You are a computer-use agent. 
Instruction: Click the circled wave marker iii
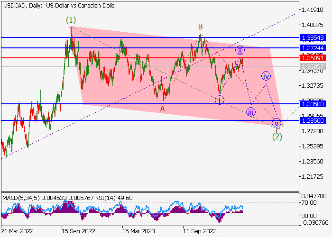250,112
